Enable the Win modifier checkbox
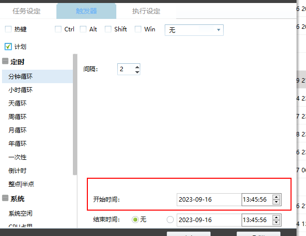 [x=138, y=29]
